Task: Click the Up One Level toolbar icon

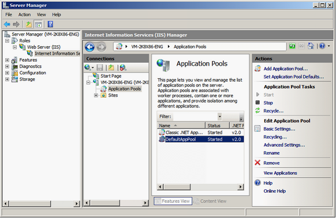Action: pyautogui.click(x=29, y=24)
